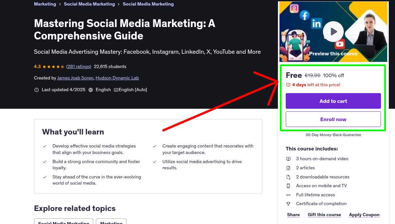The height and width of the screenshot is (224, 395).
Task: Click checkmark beside Develop effective social media strategies
Action: pyautogui.click(x=45, y=146)
